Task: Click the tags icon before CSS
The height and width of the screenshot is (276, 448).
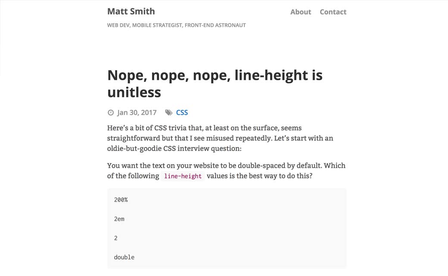Action: 169,113
